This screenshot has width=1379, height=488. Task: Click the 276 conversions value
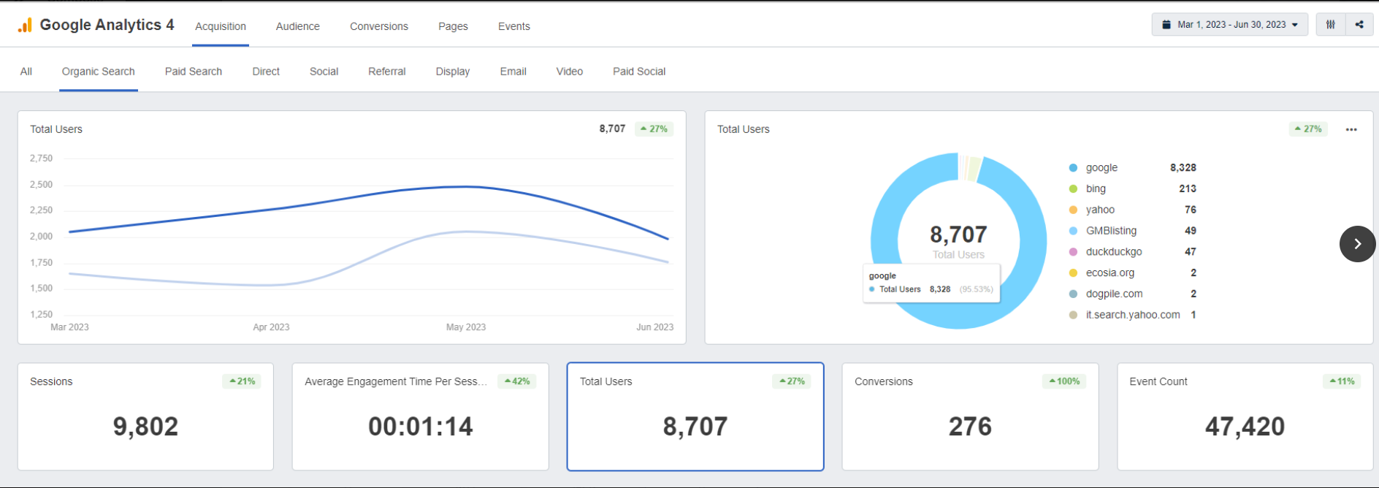[x=970, y=427]
